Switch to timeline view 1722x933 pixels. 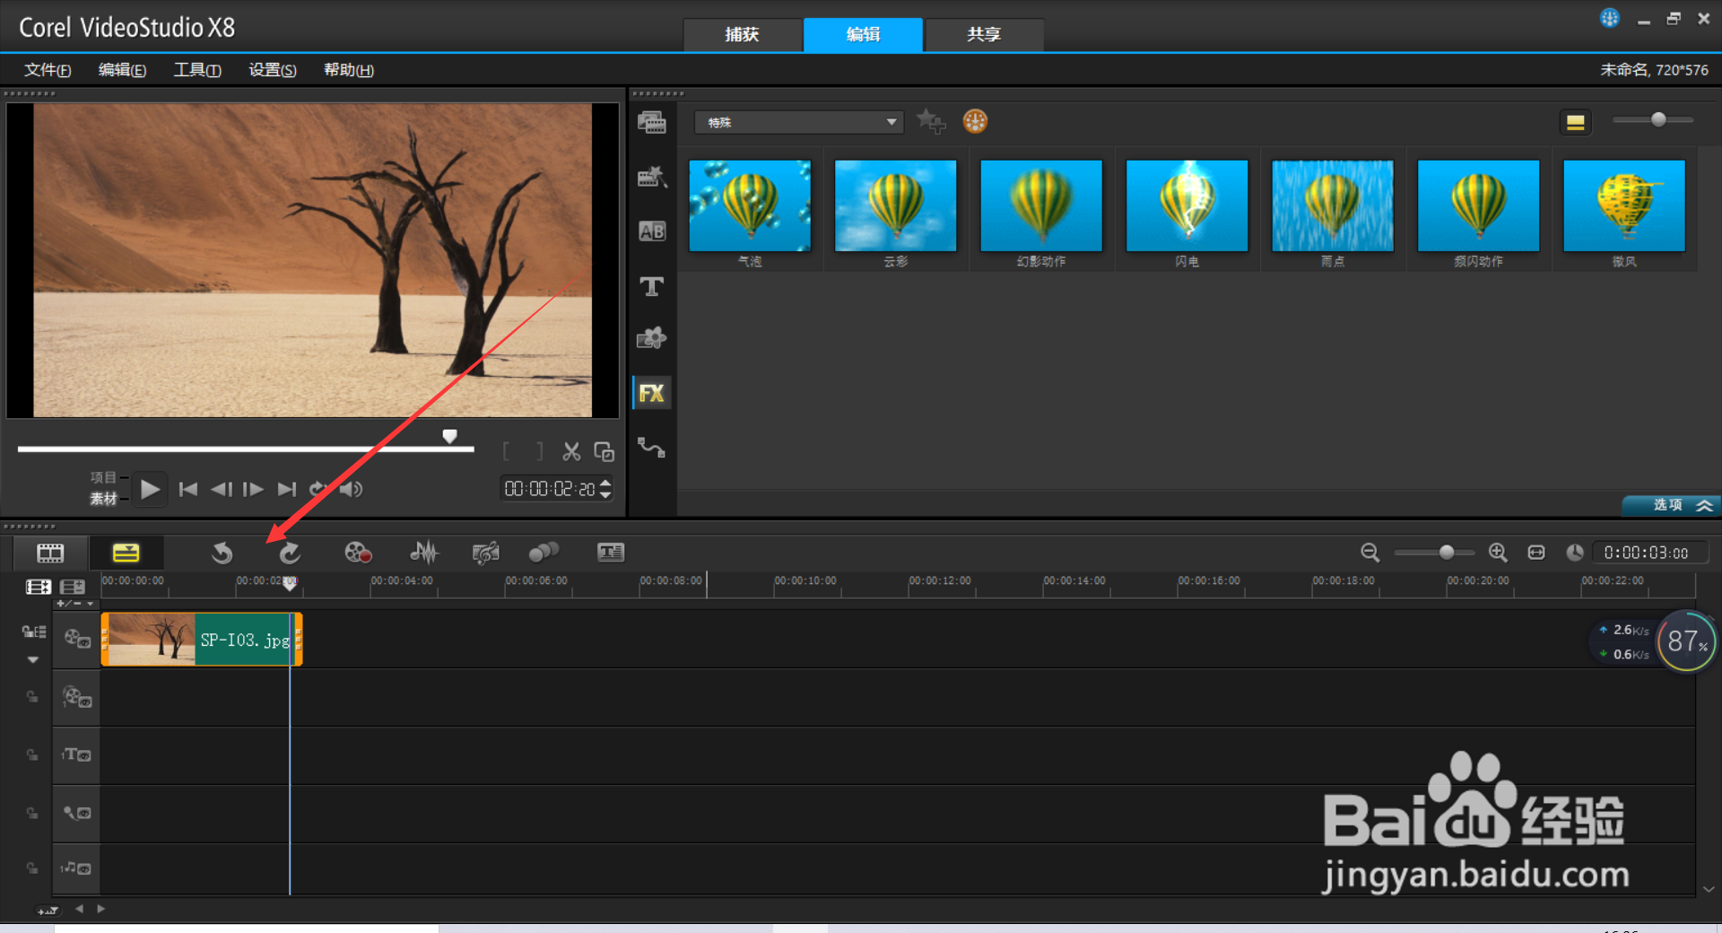[126, 553]
